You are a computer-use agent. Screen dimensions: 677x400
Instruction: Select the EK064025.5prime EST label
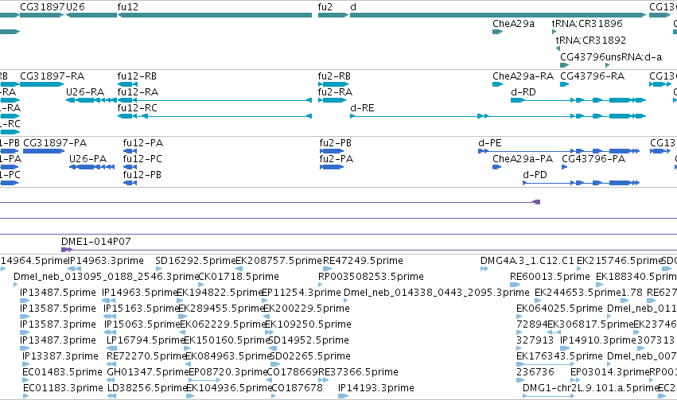pyautogui.click(x=559, y=309)
